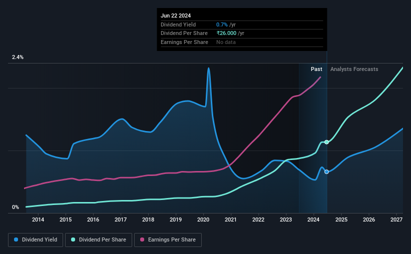Click the 2027 x-axis year label

[x=396, y=219]
